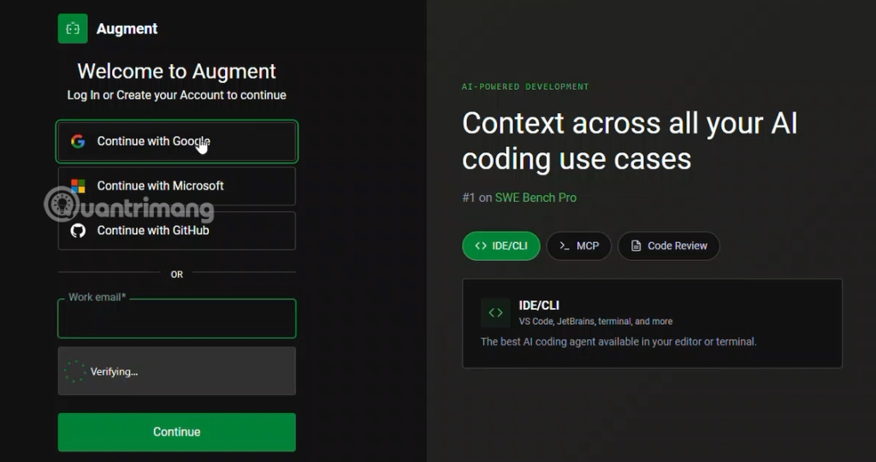Click 'VS Code, JetBrains, terminal, and more'

pos(595,321)
